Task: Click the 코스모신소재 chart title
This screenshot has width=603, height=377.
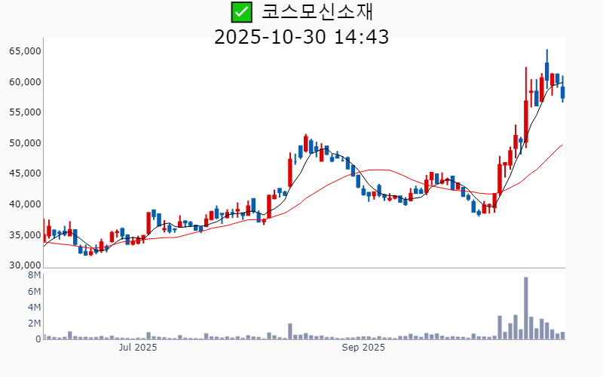Action: point(317,12)
